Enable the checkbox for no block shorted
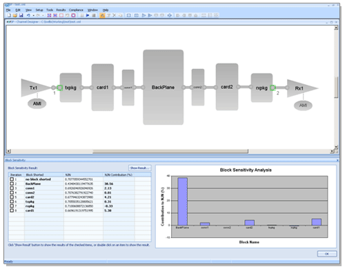This screenshot has width=345, height=269. pyautogui.click(x=12, y=179)
